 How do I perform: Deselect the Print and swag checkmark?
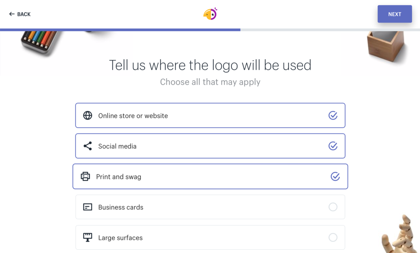(x=335, y=176)
